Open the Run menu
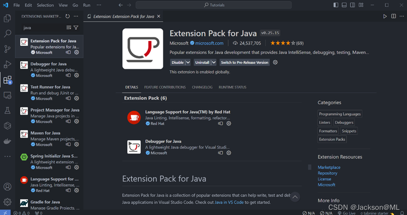This screenshot has height=215, width=407. (x=87, y=5)
